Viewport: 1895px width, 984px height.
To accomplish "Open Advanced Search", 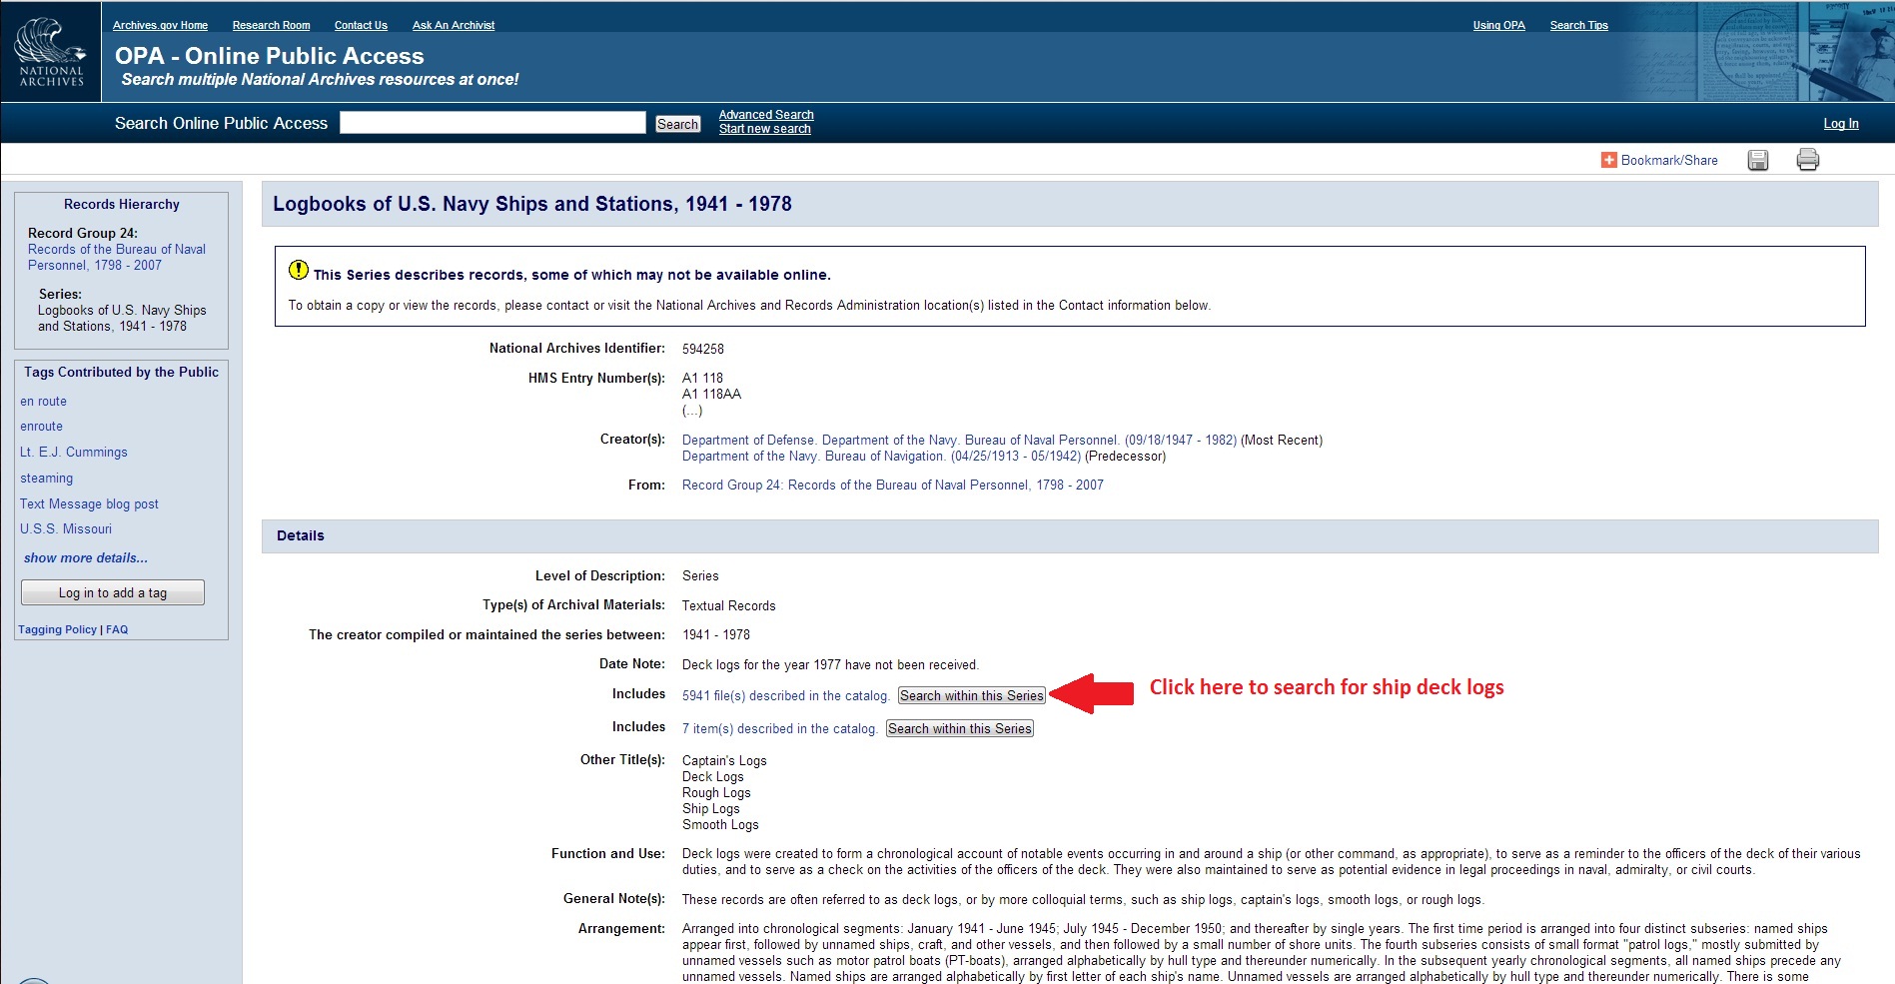I will pos(766,115).
